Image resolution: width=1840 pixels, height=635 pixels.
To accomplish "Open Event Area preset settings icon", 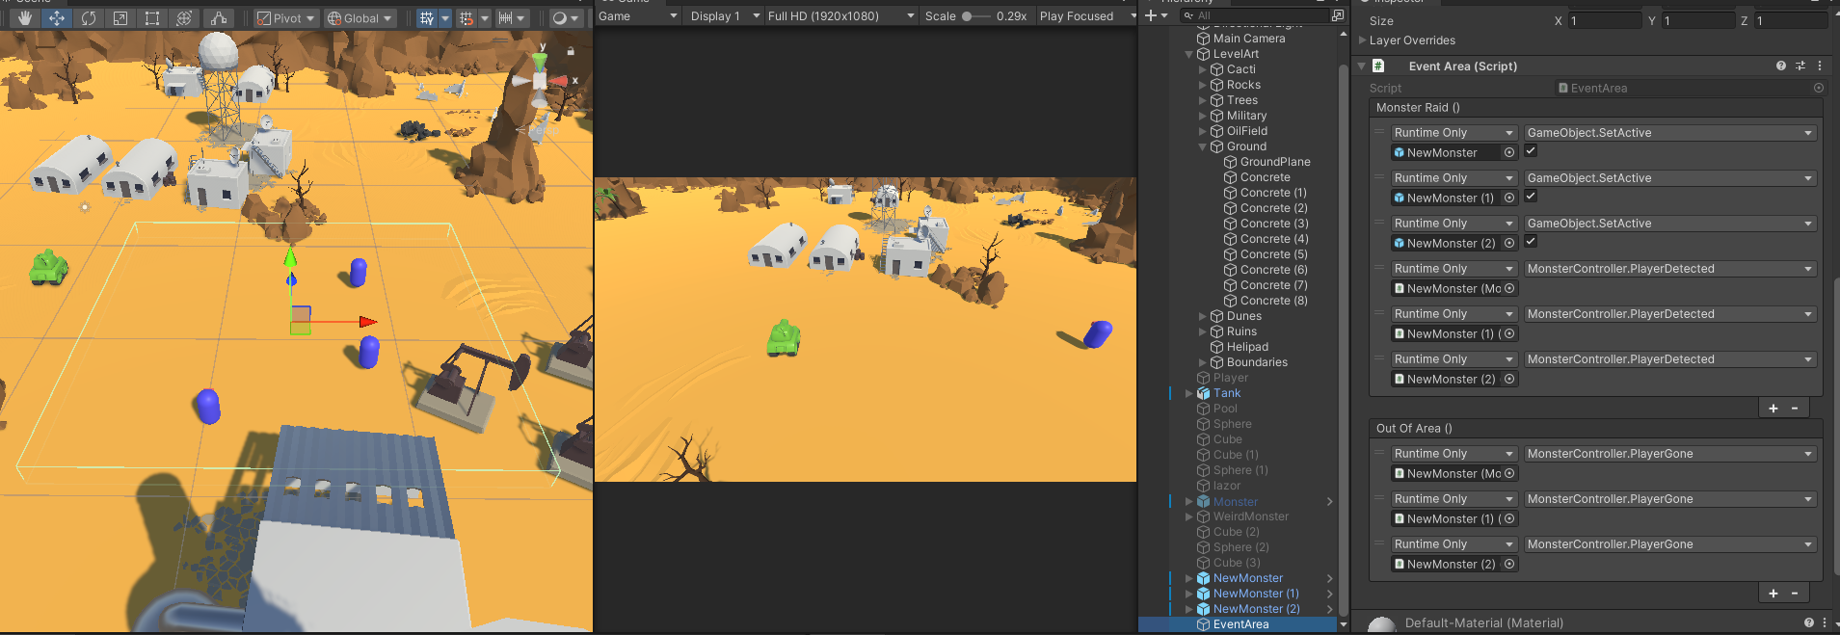I will [1800, 66].
